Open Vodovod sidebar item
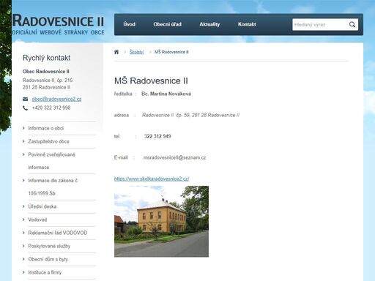The width and height of the screenshot is (375, 281). point(37,220)
